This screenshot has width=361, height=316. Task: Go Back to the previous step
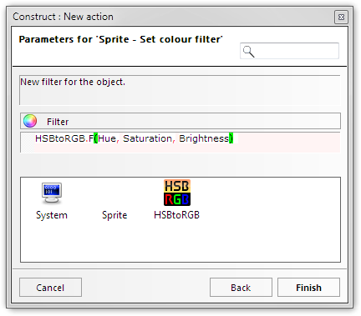[241, 288]
